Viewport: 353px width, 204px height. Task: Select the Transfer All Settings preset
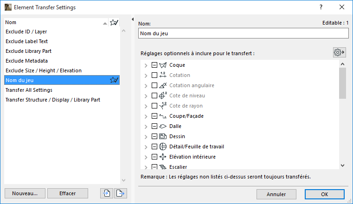pos(29,90)
